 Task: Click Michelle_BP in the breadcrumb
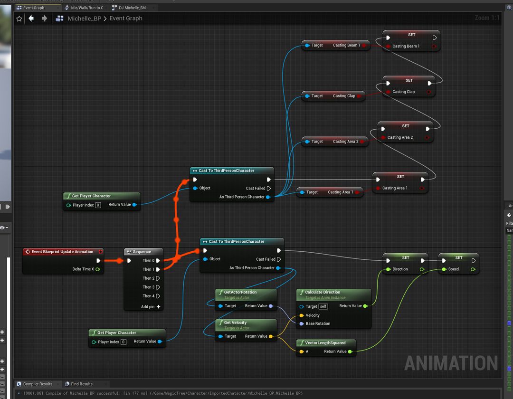click(85, 19)
